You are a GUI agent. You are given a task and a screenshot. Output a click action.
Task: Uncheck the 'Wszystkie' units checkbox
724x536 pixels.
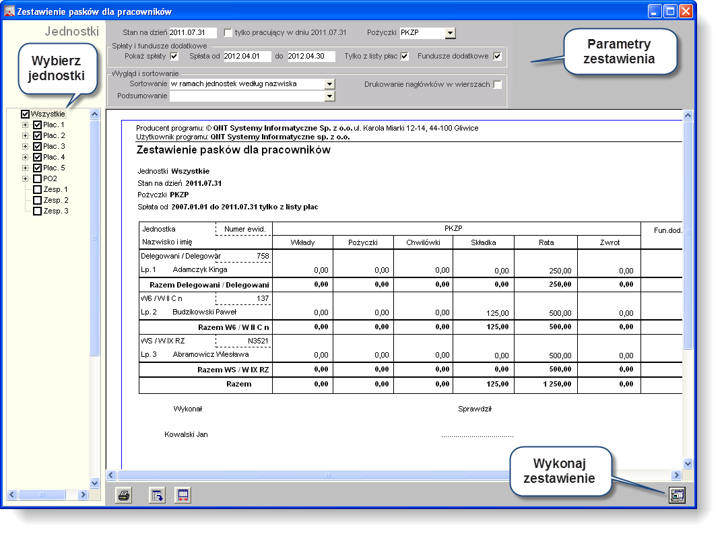pos(26,114)
